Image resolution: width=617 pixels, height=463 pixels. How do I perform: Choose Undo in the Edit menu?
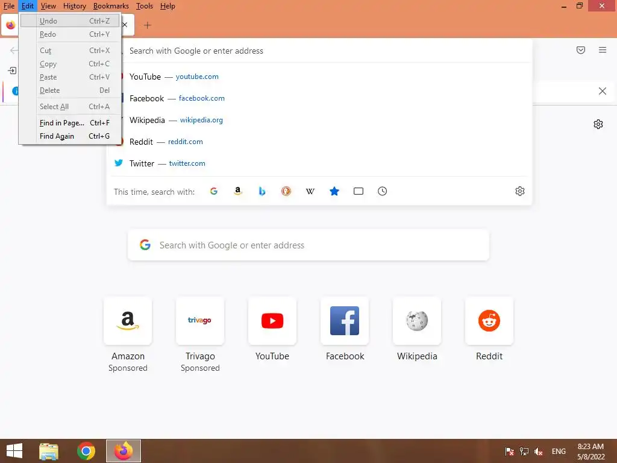[70, 21]
